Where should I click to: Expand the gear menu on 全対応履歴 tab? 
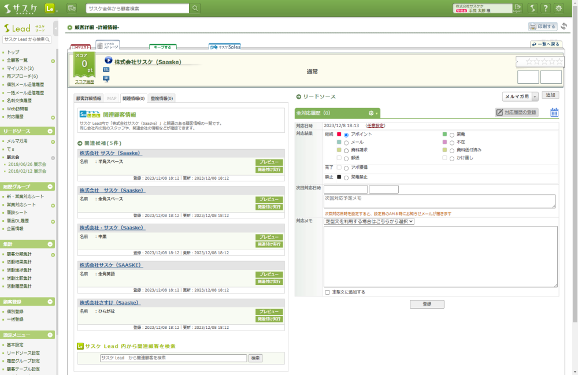point(373,113)
